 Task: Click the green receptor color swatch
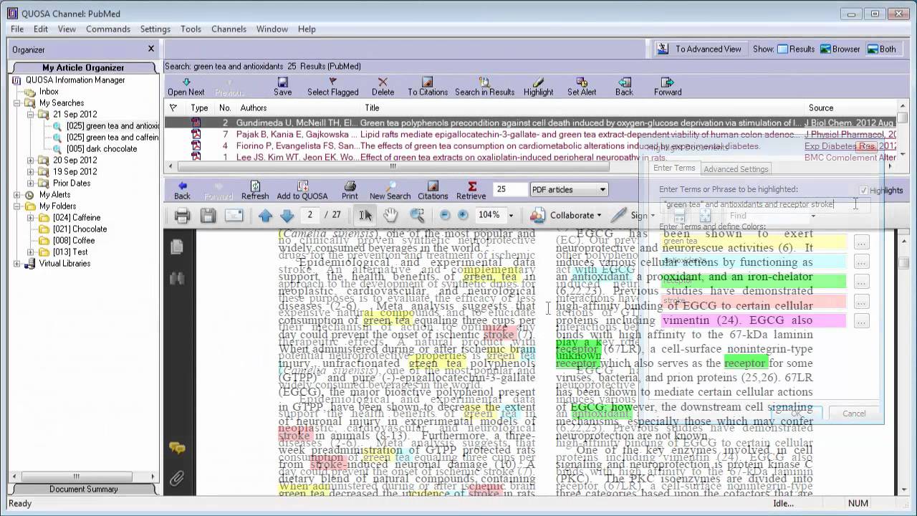pyautogui.click(x=754, y=281)
